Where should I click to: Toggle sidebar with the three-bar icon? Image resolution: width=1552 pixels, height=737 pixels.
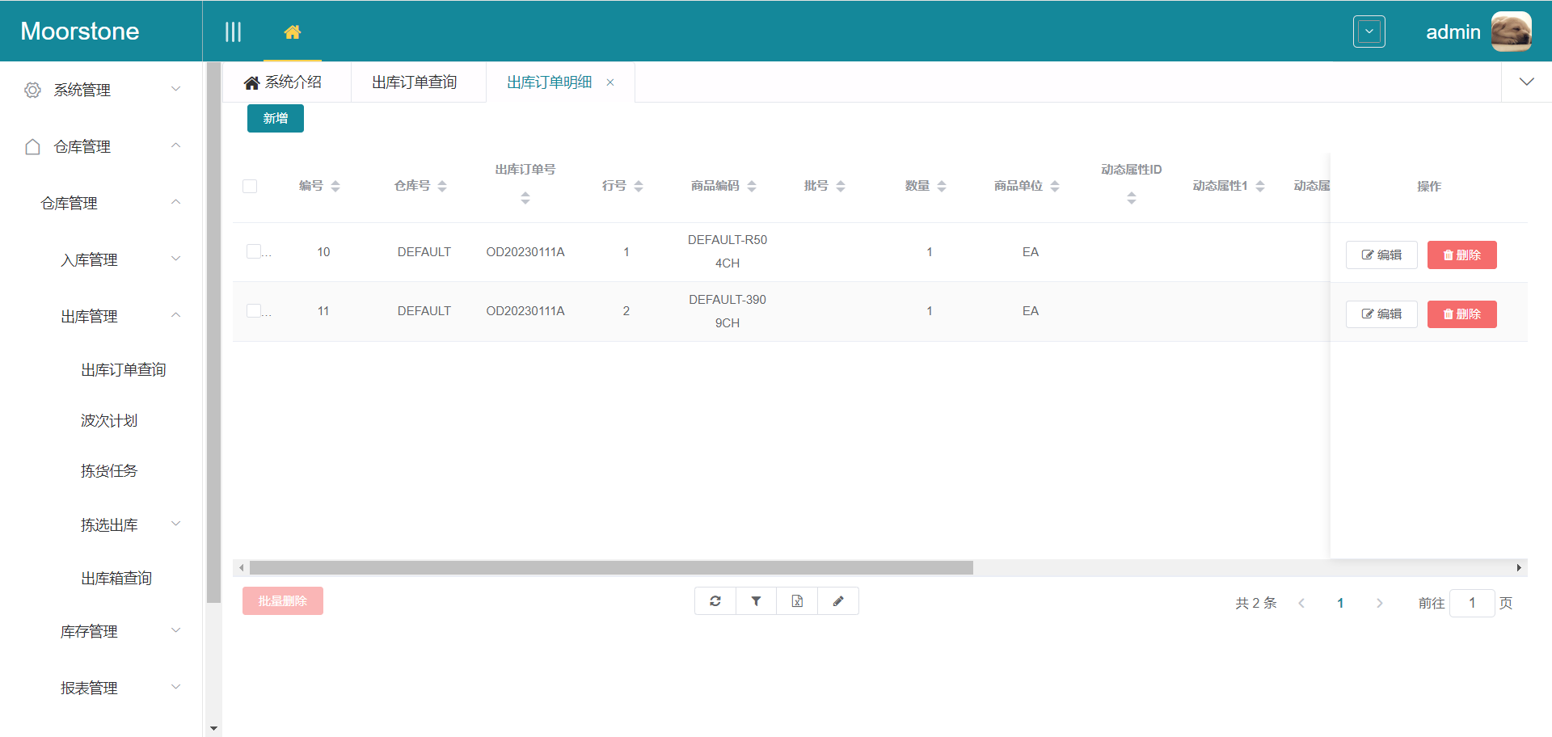click(x=233, y=32)
